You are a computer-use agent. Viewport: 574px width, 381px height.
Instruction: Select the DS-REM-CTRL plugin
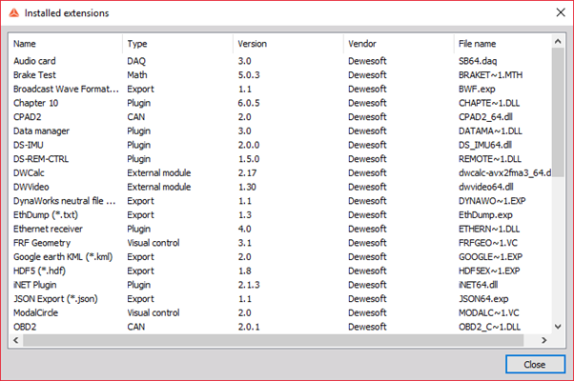[280, 159]
